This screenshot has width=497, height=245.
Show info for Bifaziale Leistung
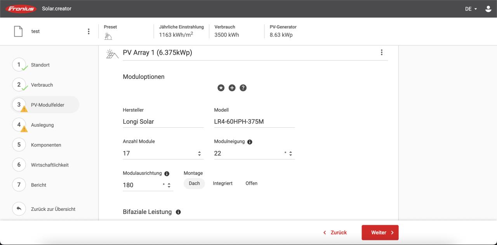pyautogui.click(x=178, y=212)
